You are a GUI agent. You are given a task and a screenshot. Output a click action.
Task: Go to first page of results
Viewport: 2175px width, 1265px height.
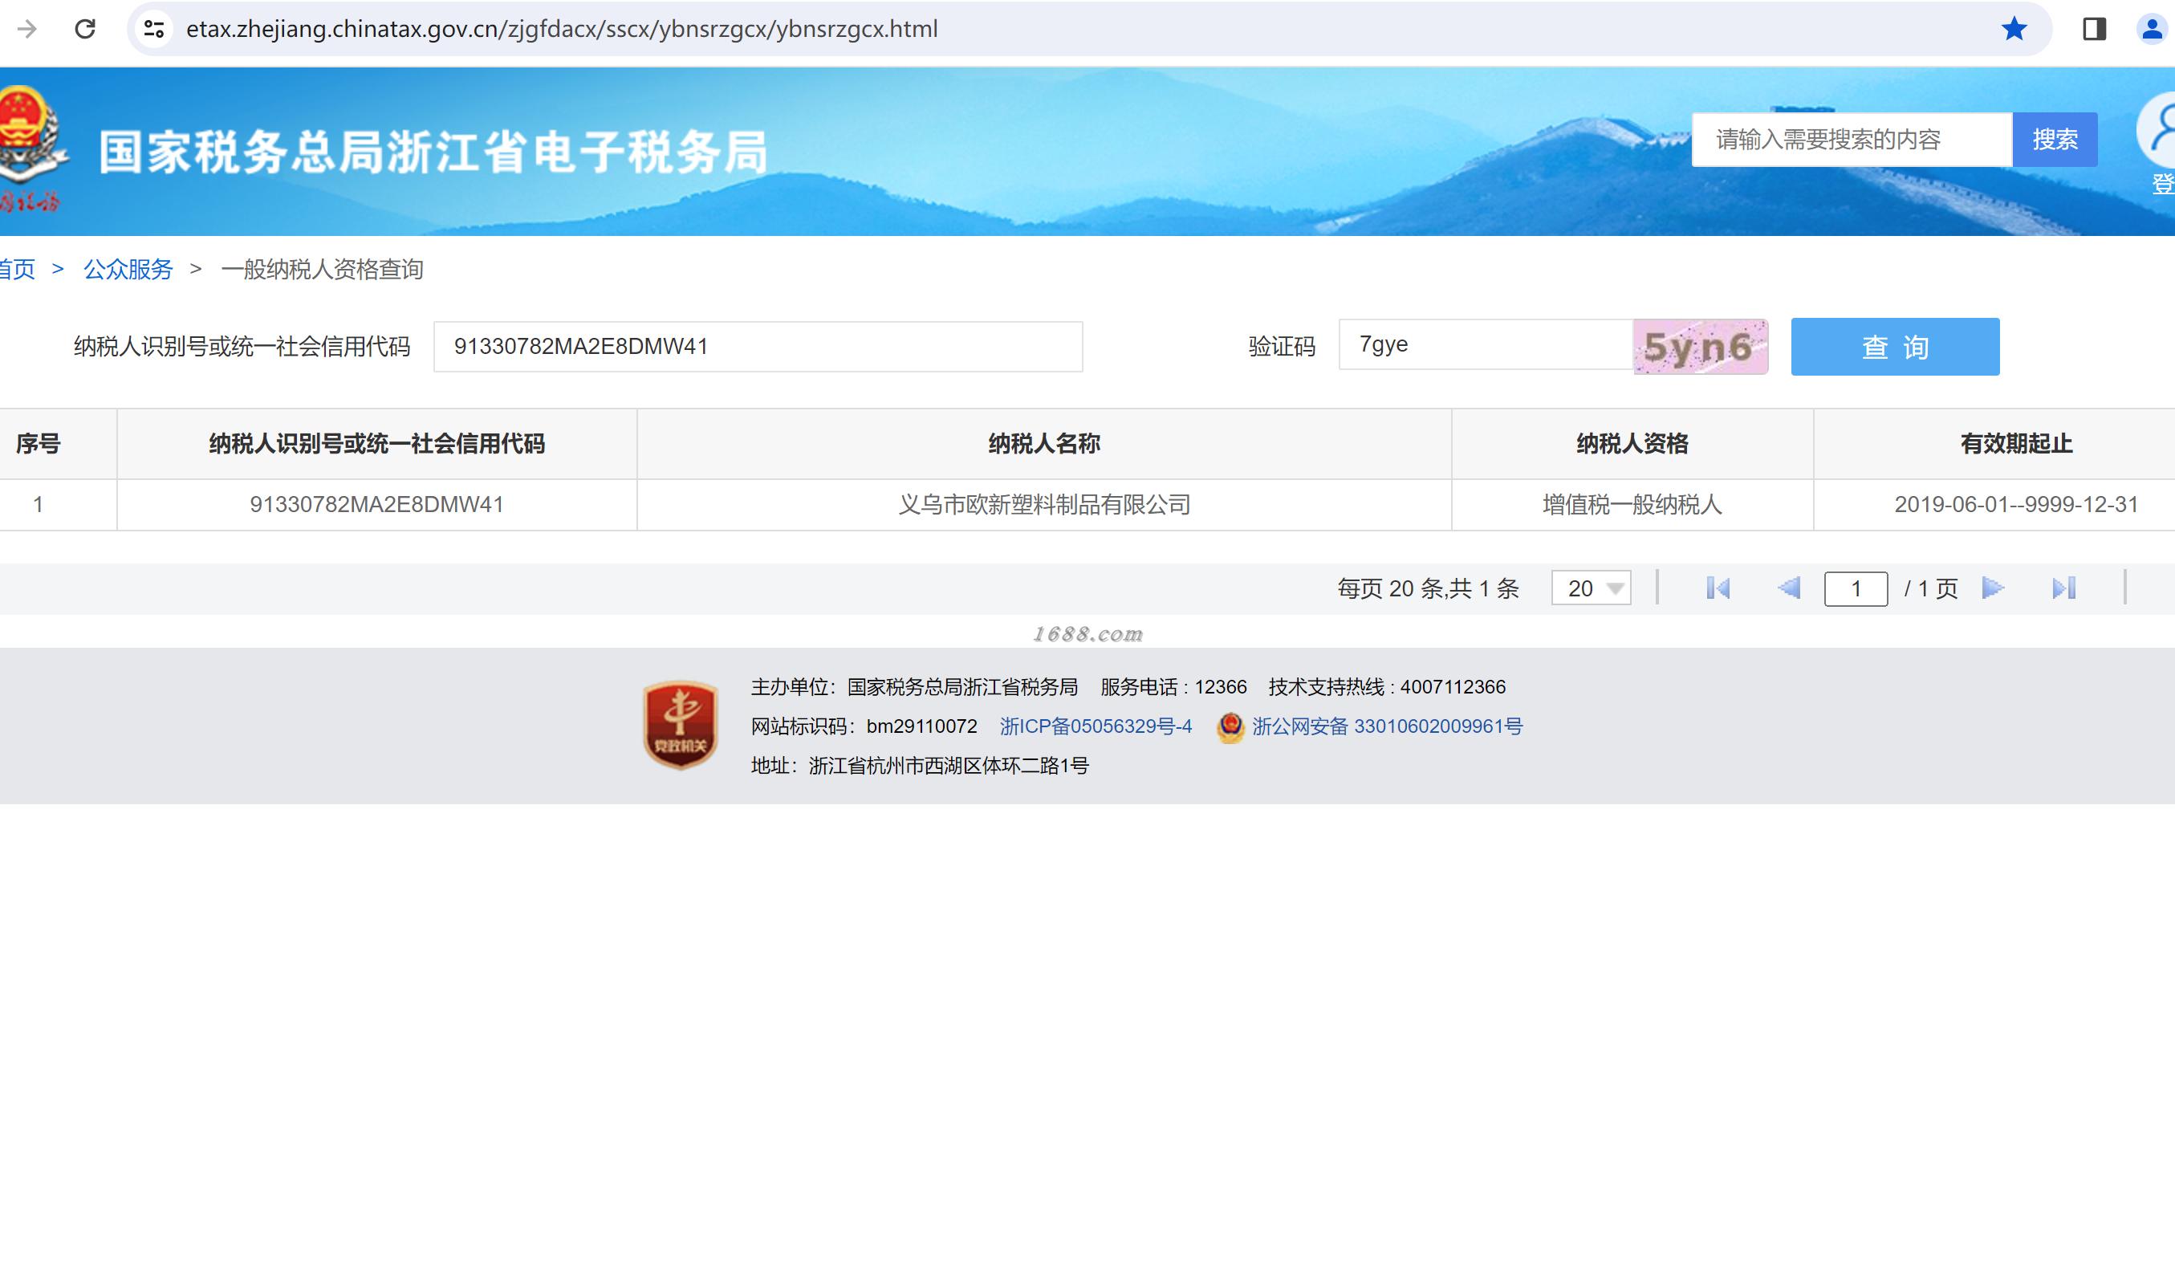click(1718, 588)
